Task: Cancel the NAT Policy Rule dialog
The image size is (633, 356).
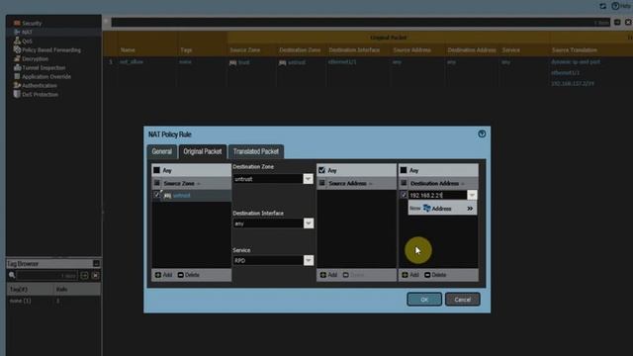Action: click(462, 300)
